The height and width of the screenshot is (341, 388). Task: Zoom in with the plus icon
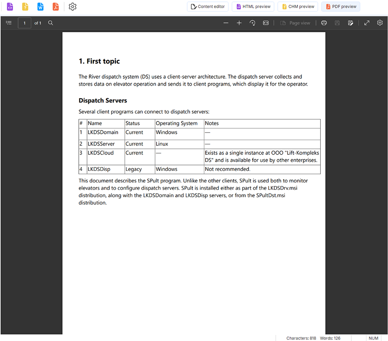[239, 23]
